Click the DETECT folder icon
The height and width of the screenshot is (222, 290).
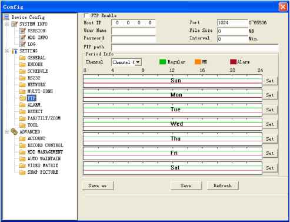[x=22, y=111]
